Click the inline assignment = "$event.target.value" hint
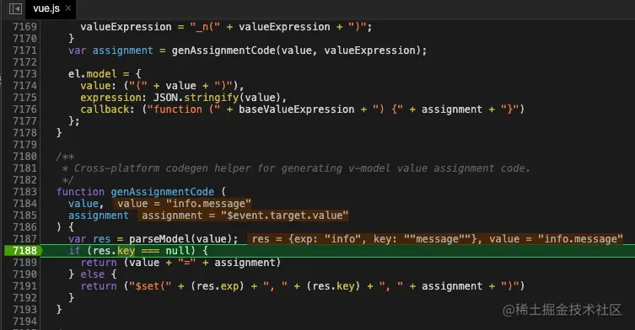Screen dimensions: 635x330 click(x=245, y=216)
